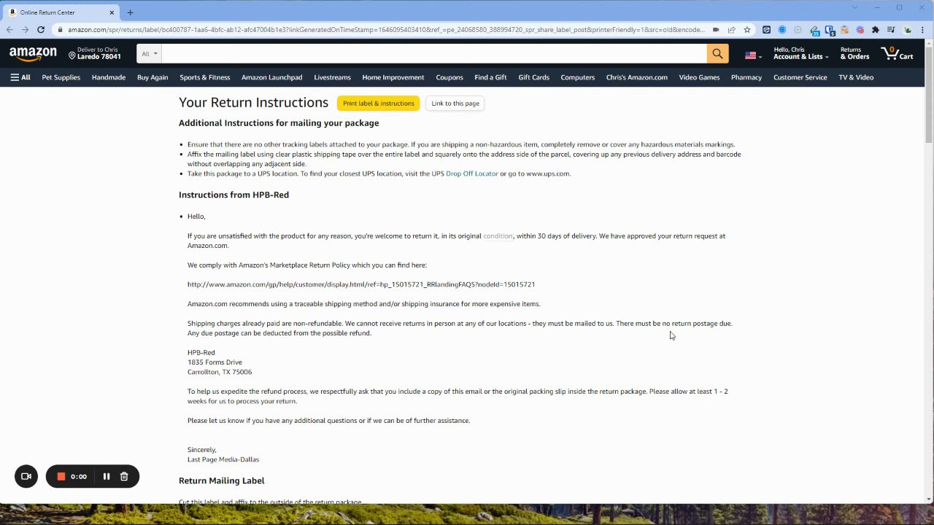
Task: Click the box package extension icon
Action: coord(845,30)
